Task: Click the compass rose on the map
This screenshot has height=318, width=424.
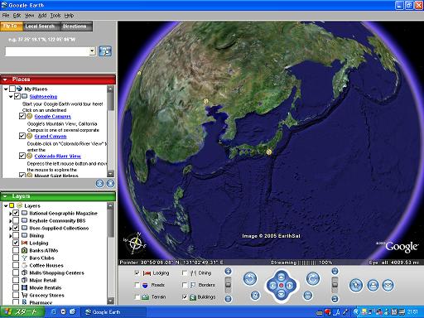Action: pyautogui.click(x=135, y=243)
